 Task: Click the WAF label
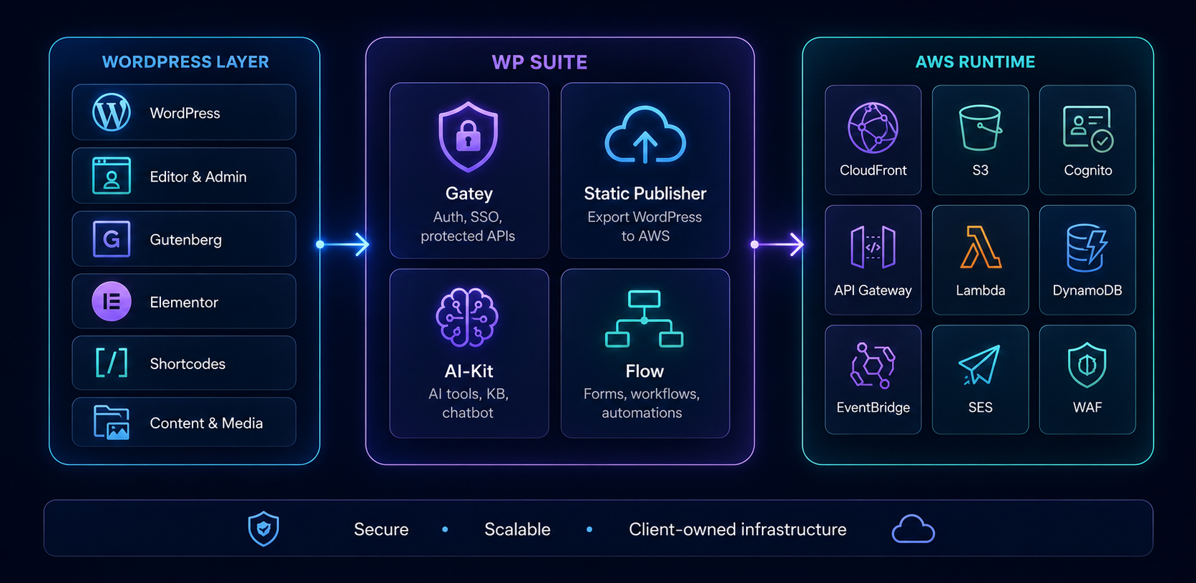click(x=1087, y=407)
